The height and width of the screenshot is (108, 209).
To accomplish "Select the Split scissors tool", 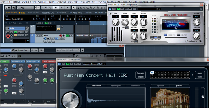I will tap(81, 8).
